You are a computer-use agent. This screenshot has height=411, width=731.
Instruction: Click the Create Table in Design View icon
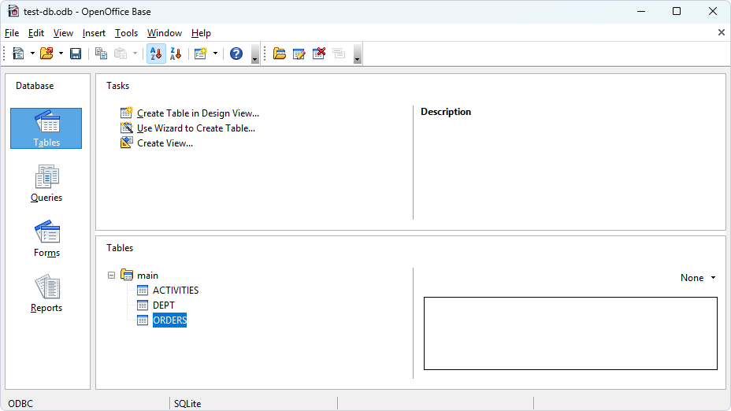(126, 113)
